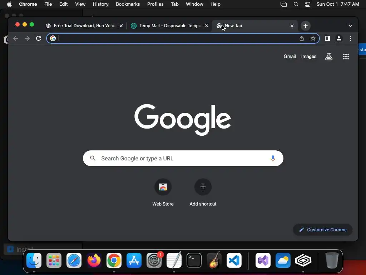366x275 pixels.
Task: Open the Help menu
Action: [x=215, y=4]
